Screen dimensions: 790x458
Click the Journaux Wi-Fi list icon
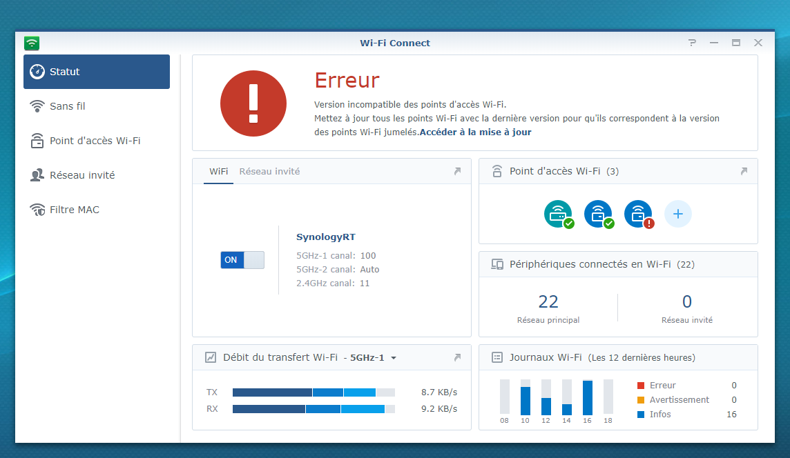[497, 357]
